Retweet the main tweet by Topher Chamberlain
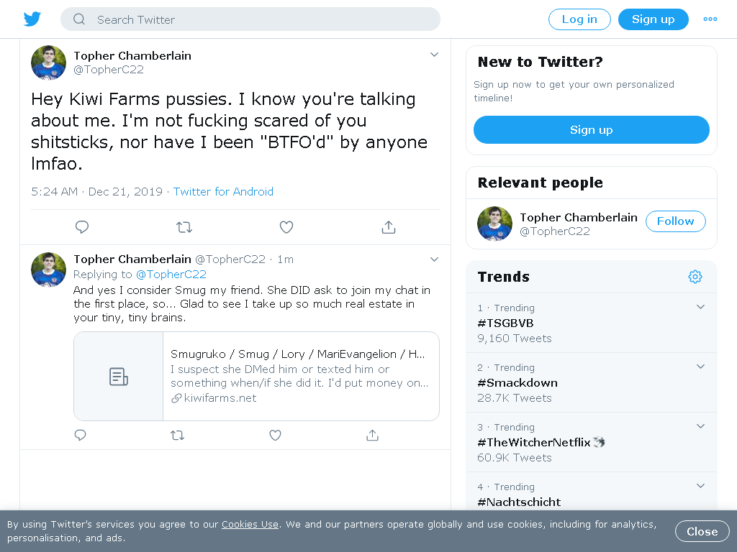The height and width of the screenshot is (552, 737). (184, 227)
